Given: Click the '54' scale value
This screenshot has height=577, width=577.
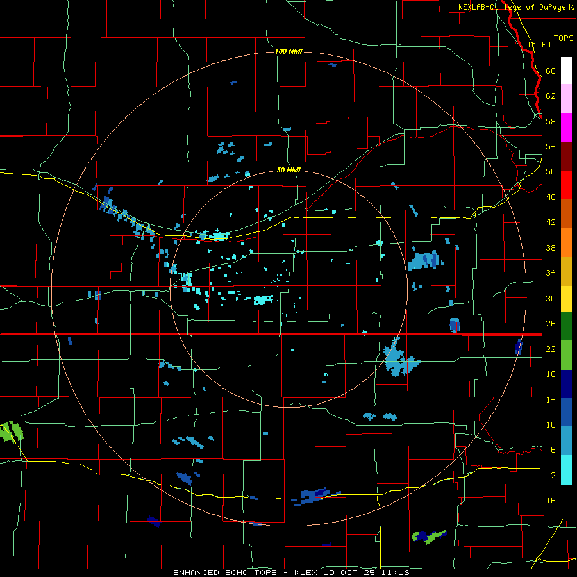Looking at the screenshot, I should (551, 146).
